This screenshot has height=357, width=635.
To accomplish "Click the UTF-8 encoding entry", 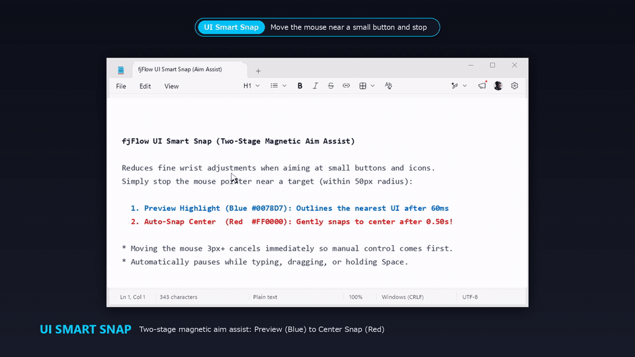I will pos(470,297).
